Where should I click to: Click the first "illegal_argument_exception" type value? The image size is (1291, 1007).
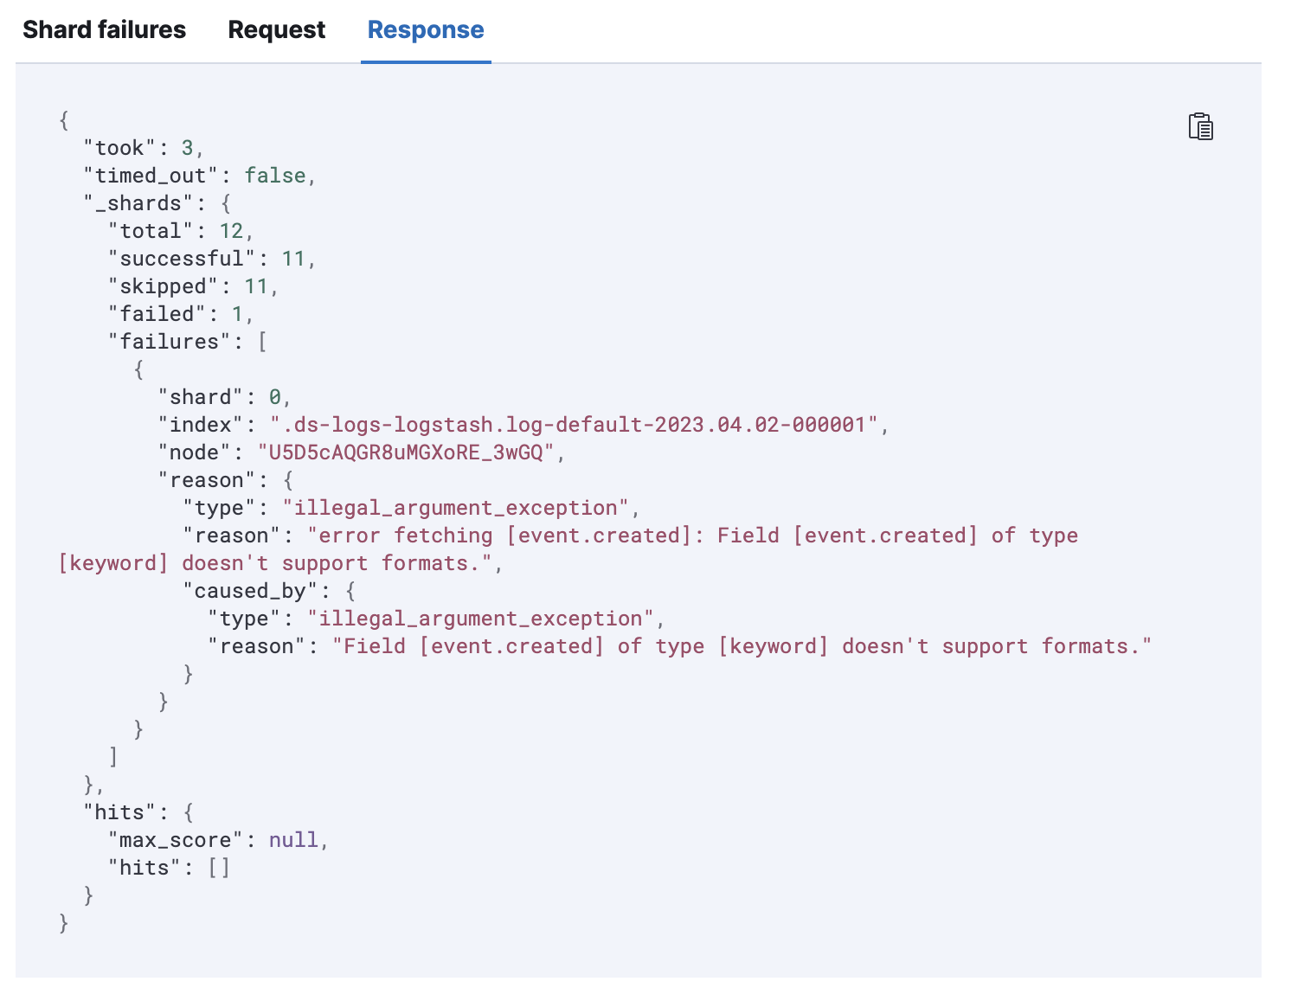(x=455, y=508)
